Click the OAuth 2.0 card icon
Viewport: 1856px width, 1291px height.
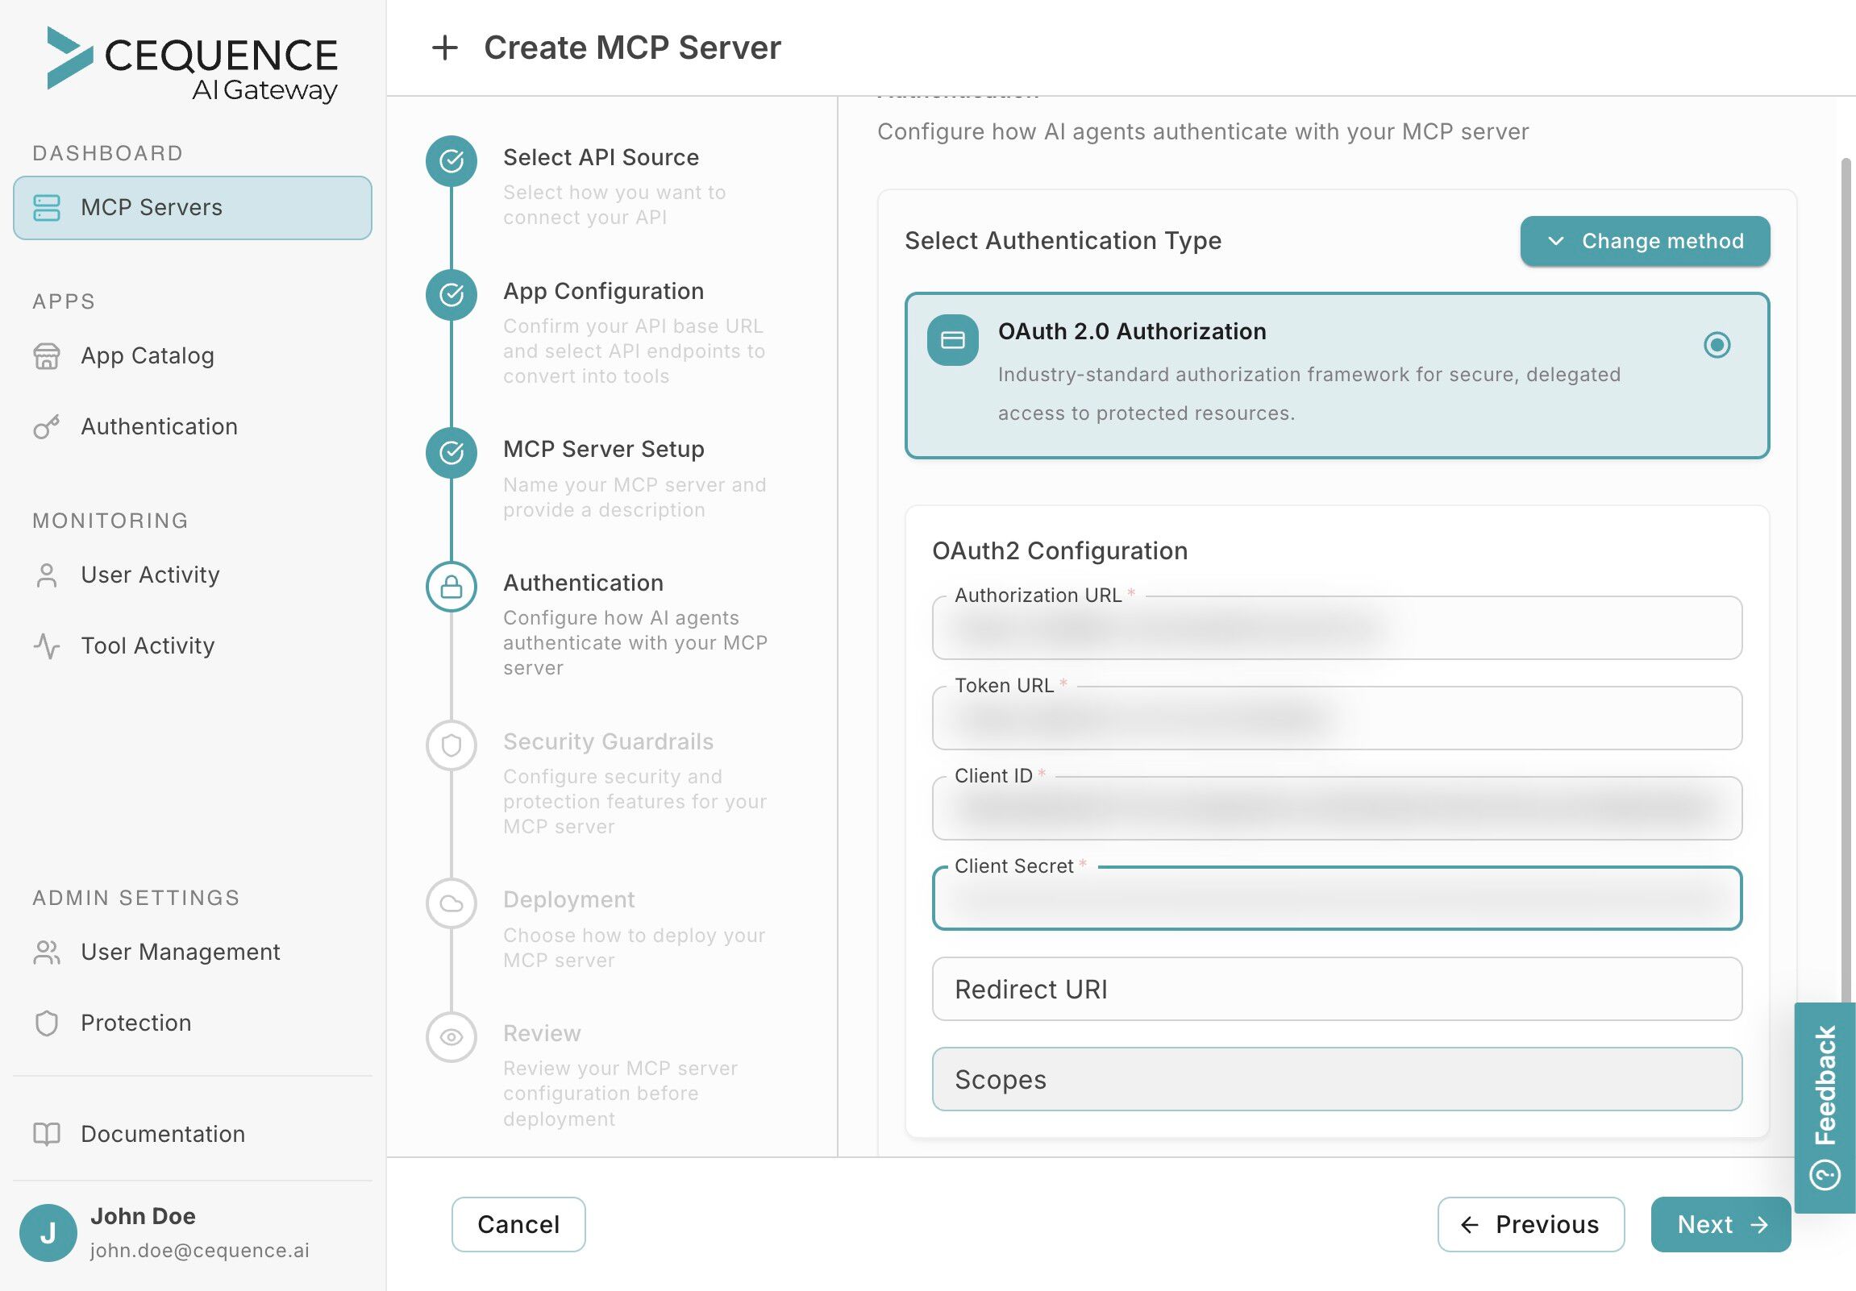click(x=952, y=340)
